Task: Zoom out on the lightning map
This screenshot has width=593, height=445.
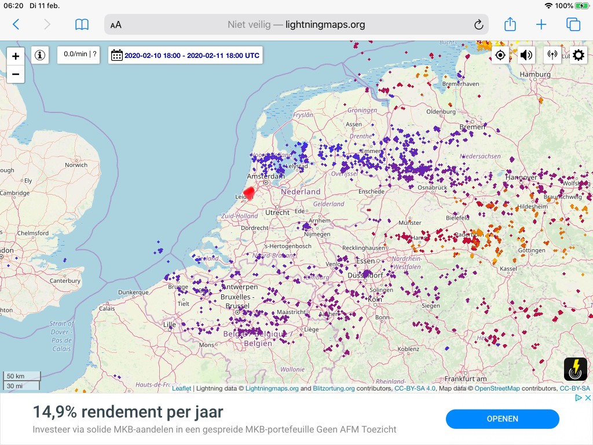Action: [x=16, y=74]
